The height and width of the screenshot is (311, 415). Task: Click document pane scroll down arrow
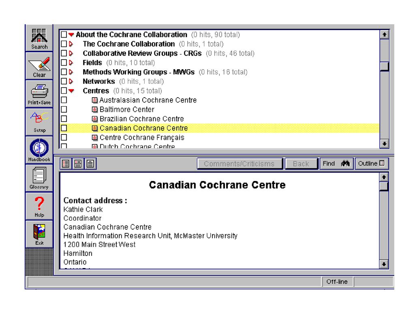384,264
